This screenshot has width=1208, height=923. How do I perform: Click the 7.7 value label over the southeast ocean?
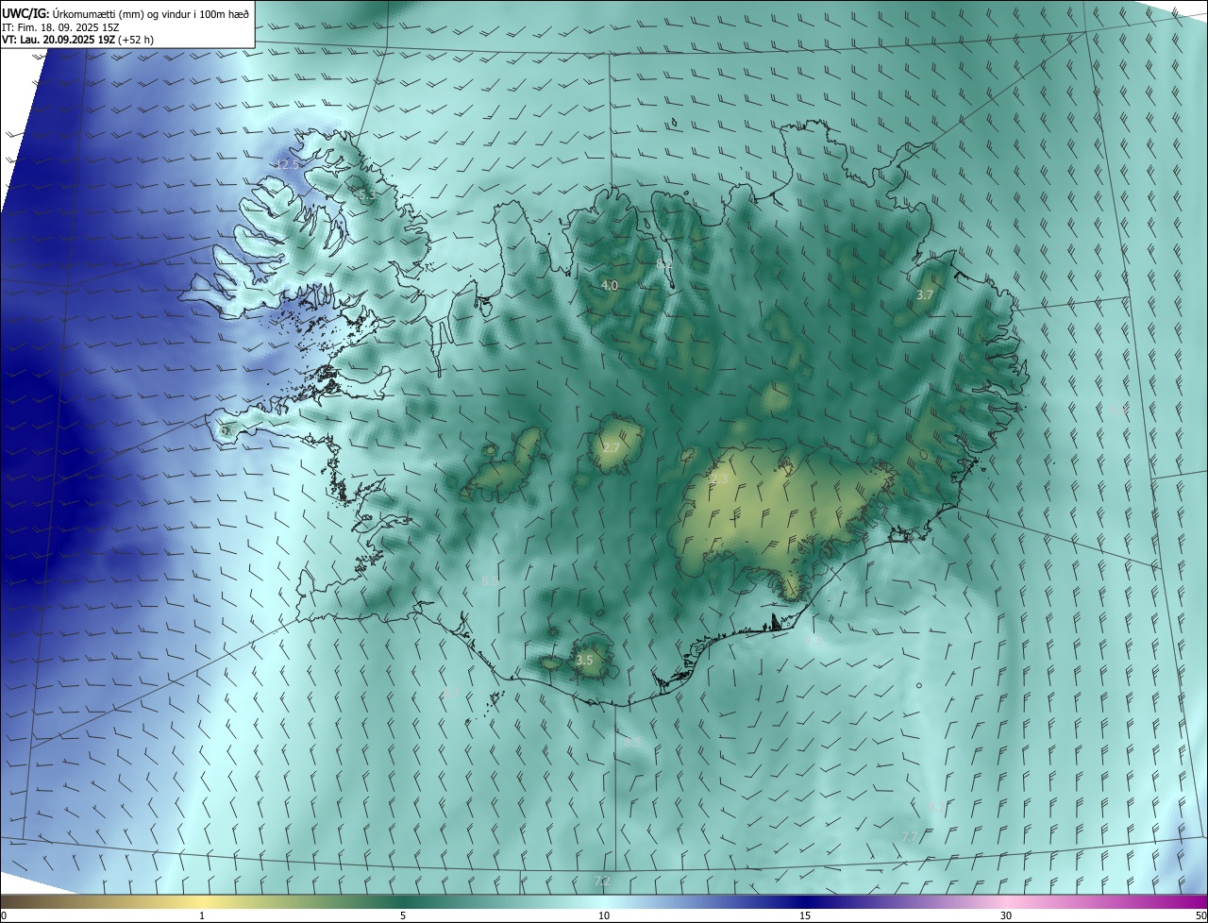pyautogui.click(x=910, y=837)
